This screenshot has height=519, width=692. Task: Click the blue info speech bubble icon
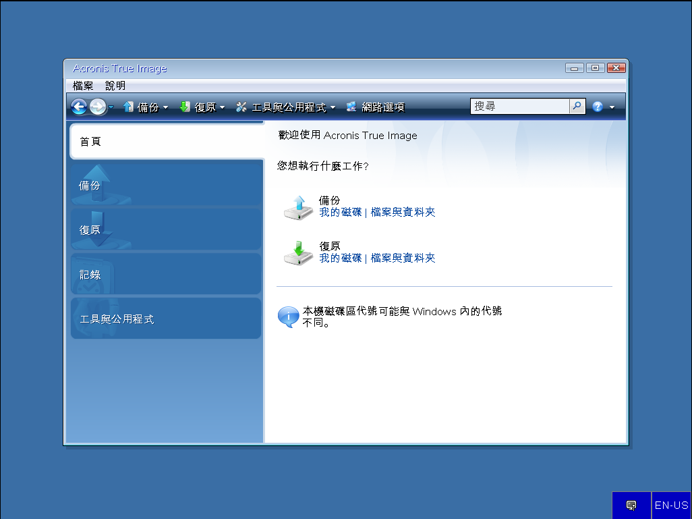coord(288,317)
